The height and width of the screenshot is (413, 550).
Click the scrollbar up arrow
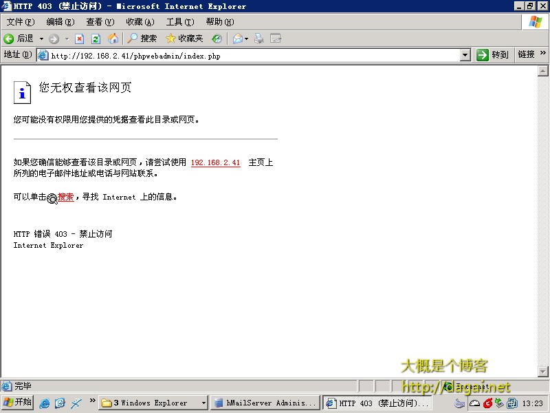coord(542,72)
